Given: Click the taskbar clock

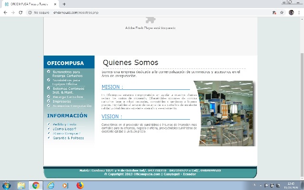Looking at the screenshot, I should click(x=291, y=186).
